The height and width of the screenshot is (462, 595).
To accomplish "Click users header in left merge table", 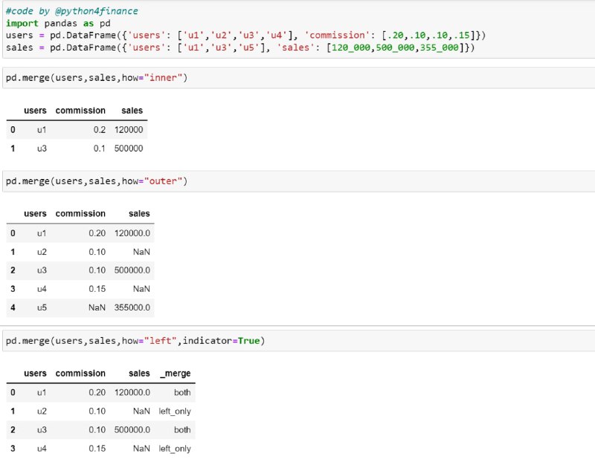I will click(35, 374).
